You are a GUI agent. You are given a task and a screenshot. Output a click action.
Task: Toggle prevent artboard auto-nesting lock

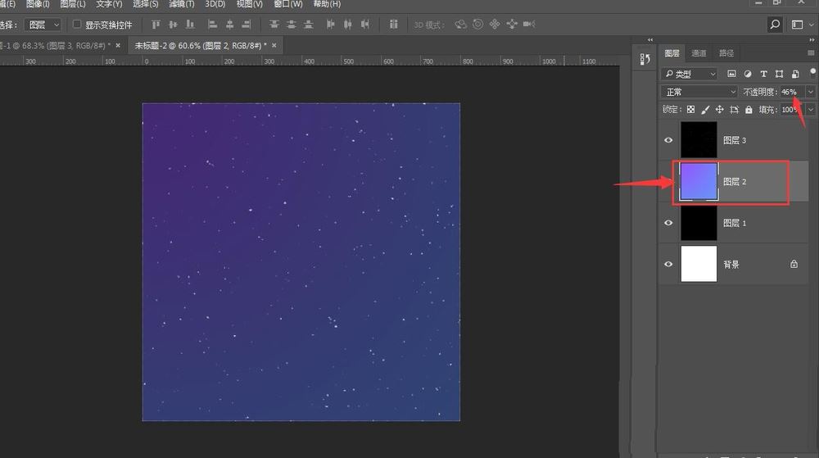click(735, 110)
